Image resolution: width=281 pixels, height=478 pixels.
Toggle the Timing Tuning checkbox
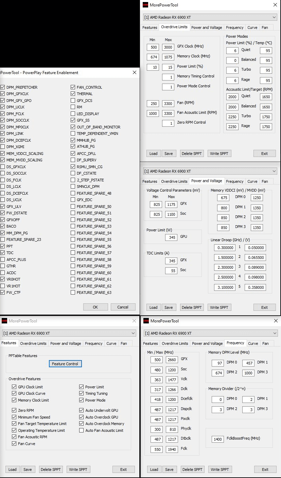click(82, 393)
